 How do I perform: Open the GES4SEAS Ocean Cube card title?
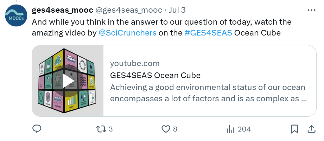pos(155,75)
